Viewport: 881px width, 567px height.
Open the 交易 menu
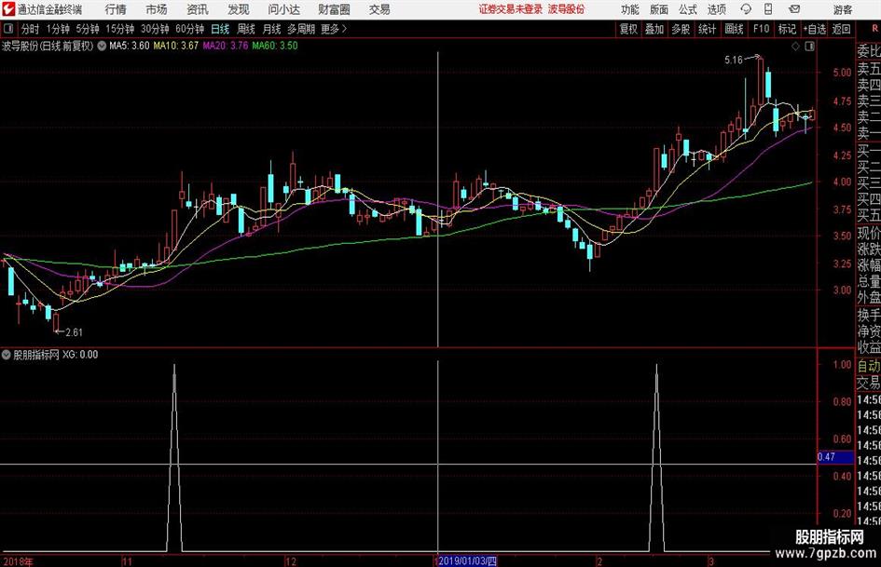(x=379, y=9)
